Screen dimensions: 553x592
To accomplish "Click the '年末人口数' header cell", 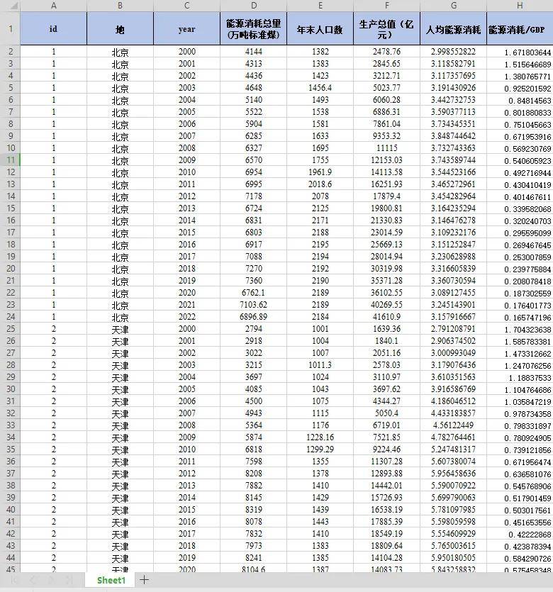I will (320, 28).
